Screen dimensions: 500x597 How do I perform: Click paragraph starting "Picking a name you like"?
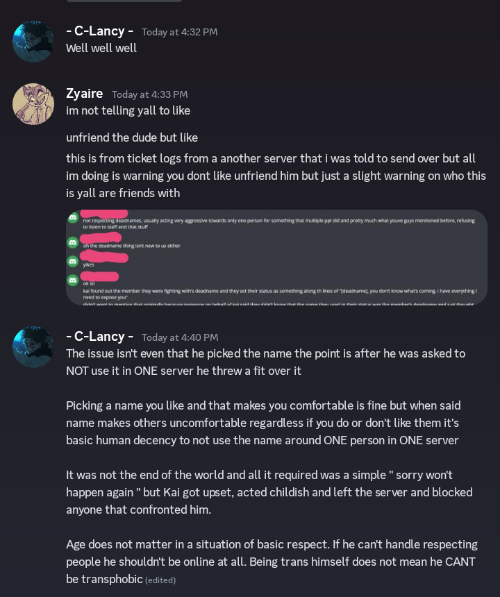pyautogui.click(x=264, y=423)
